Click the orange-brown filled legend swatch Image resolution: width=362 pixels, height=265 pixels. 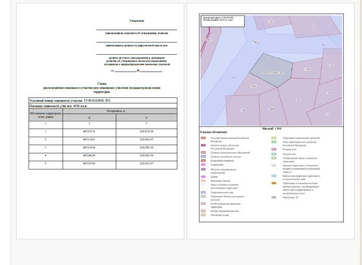pyautogui.click(x=274, y=183)
